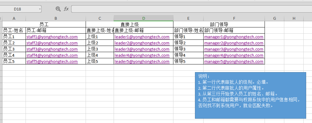Screen dimensions: 312x123
Task: Select column C header
Action: [100, 18]
